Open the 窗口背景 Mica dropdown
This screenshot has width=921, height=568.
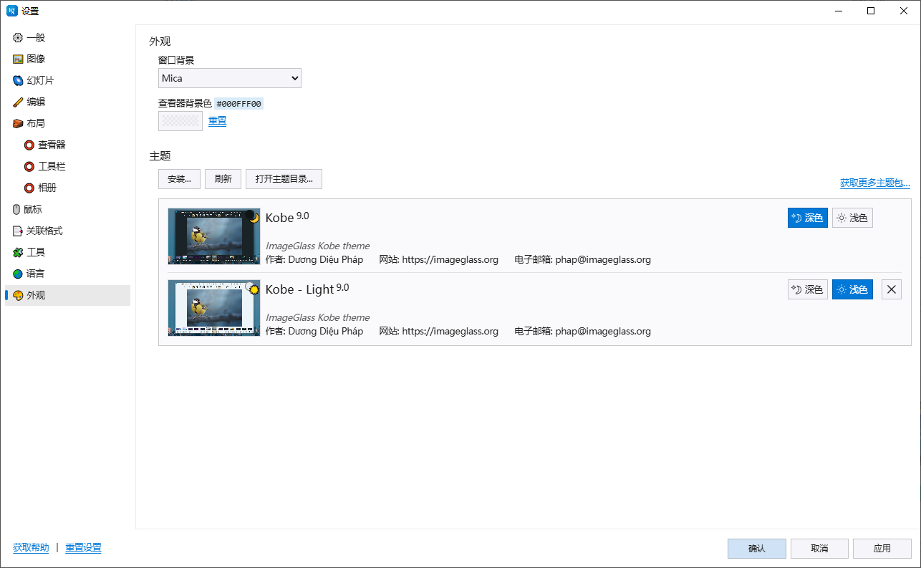click(230, 78)
